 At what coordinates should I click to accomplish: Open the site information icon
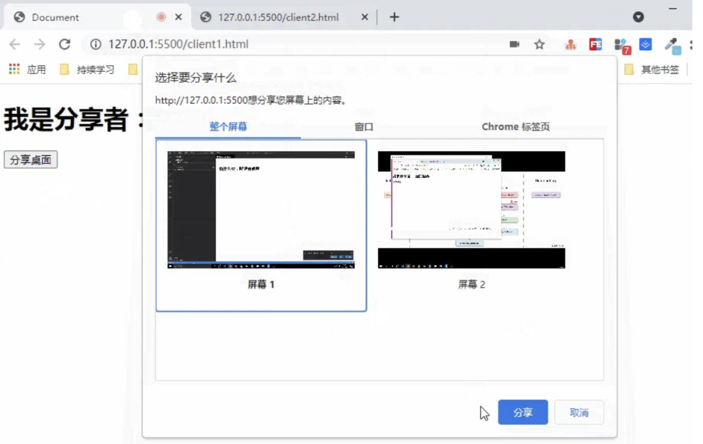click(96, 44)
